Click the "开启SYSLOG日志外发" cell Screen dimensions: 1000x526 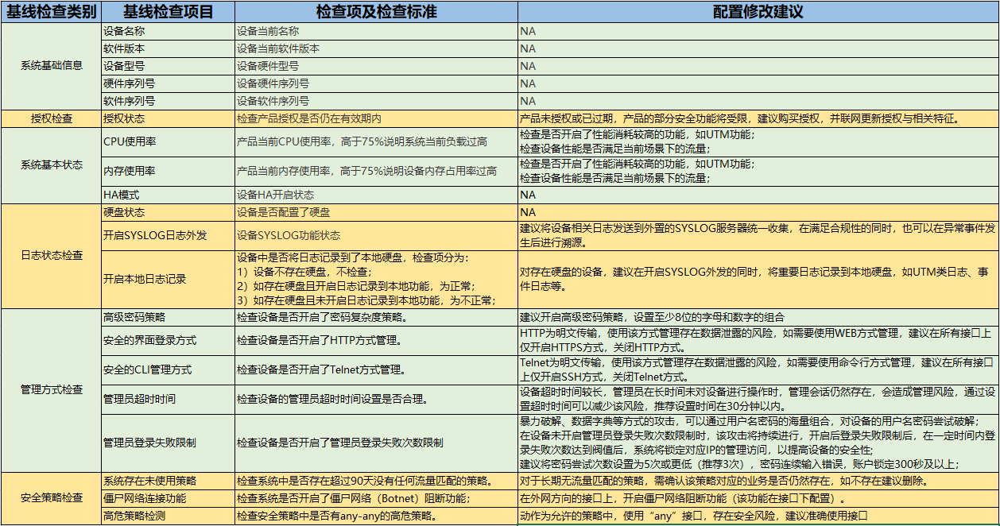[168, 236]
